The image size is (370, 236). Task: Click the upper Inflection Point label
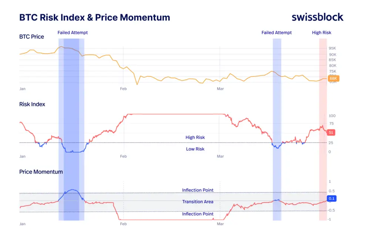198,190
